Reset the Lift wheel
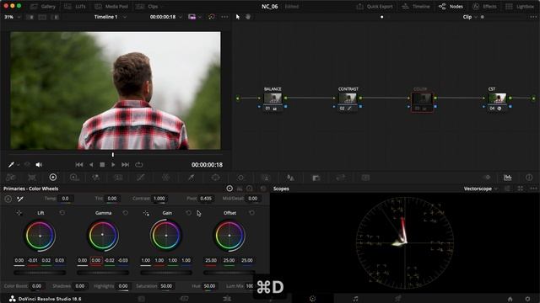 [x=62, y=213]
